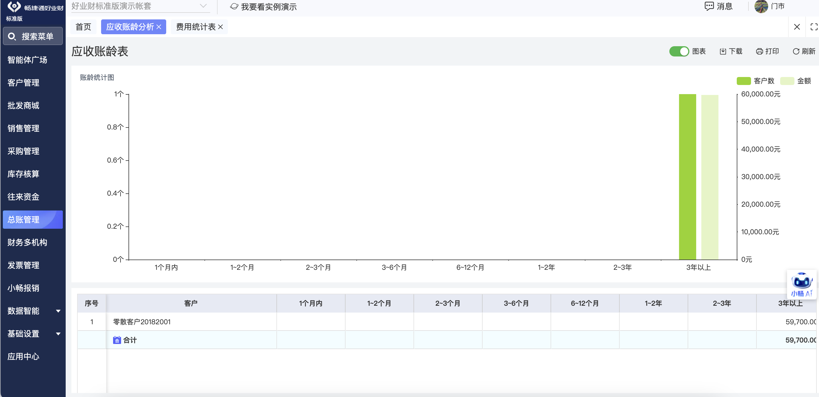Toggle 客户数 legend series visibility
The image size is (819, 397).
coord(743,81)
